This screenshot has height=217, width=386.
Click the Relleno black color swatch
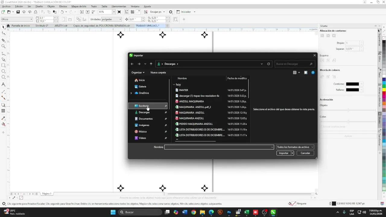point(353,90)
